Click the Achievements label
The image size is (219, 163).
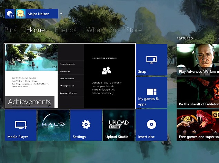[29, 102]
